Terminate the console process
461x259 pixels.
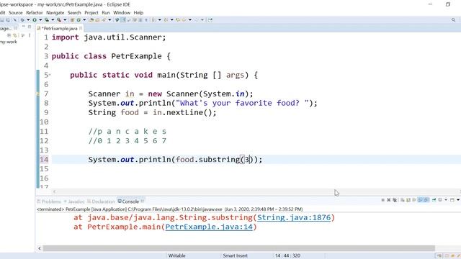coord(382,200)
